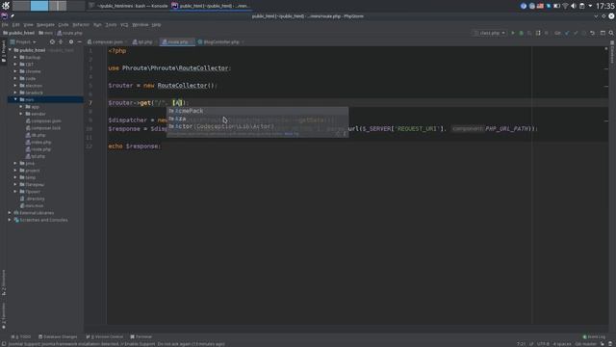
Task: Click the VCS update project checkmark icon
Action: tap(567, 33)
